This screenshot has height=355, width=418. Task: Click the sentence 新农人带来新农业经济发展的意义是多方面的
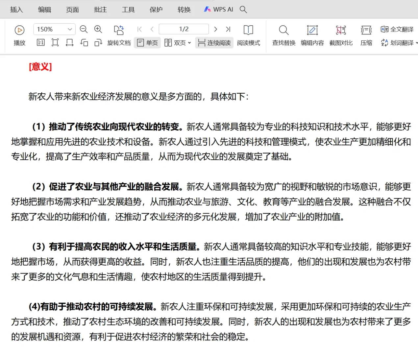pyautogui.click(x=115, y=97)
